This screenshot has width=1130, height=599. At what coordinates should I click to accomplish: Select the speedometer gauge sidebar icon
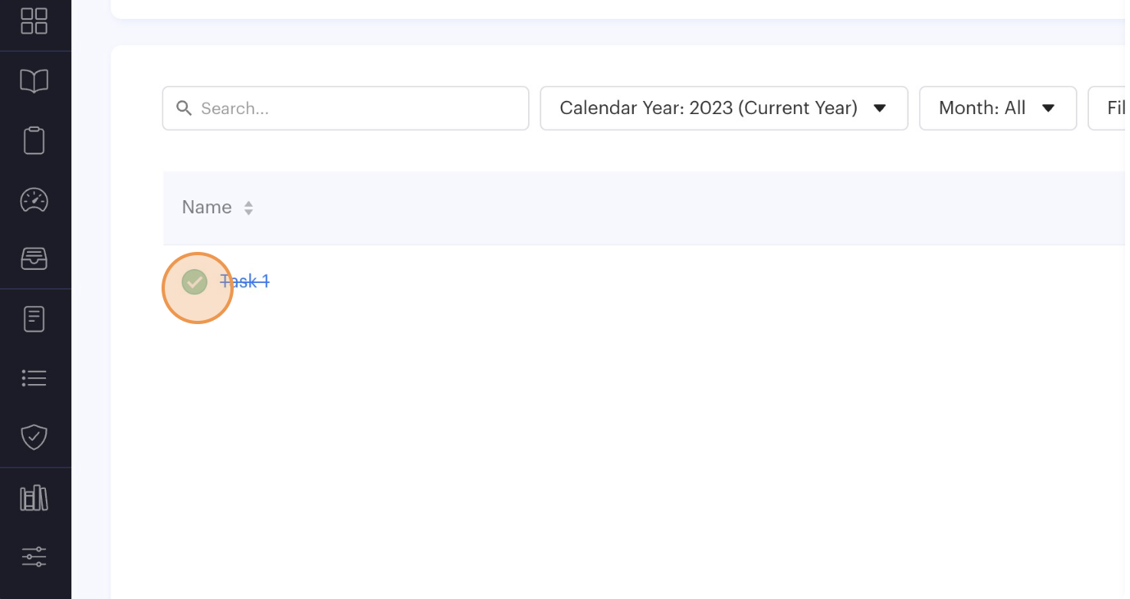(34, 200)
